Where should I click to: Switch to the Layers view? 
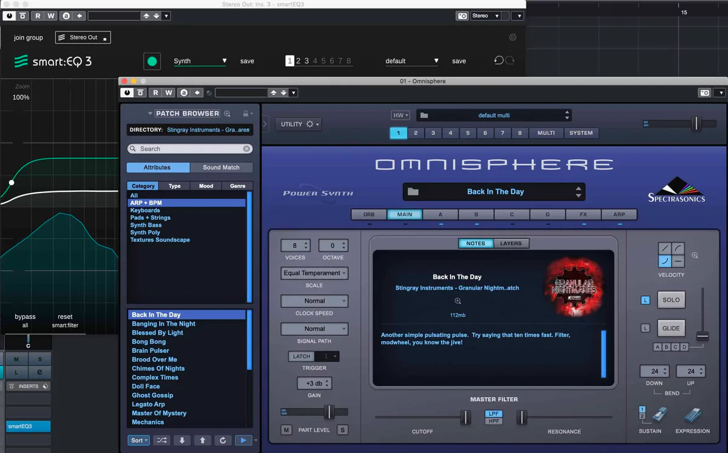click(x=511, y=244)
